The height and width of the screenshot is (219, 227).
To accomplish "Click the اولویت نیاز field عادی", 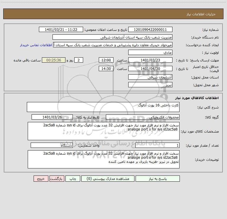I will pos(150,53).
